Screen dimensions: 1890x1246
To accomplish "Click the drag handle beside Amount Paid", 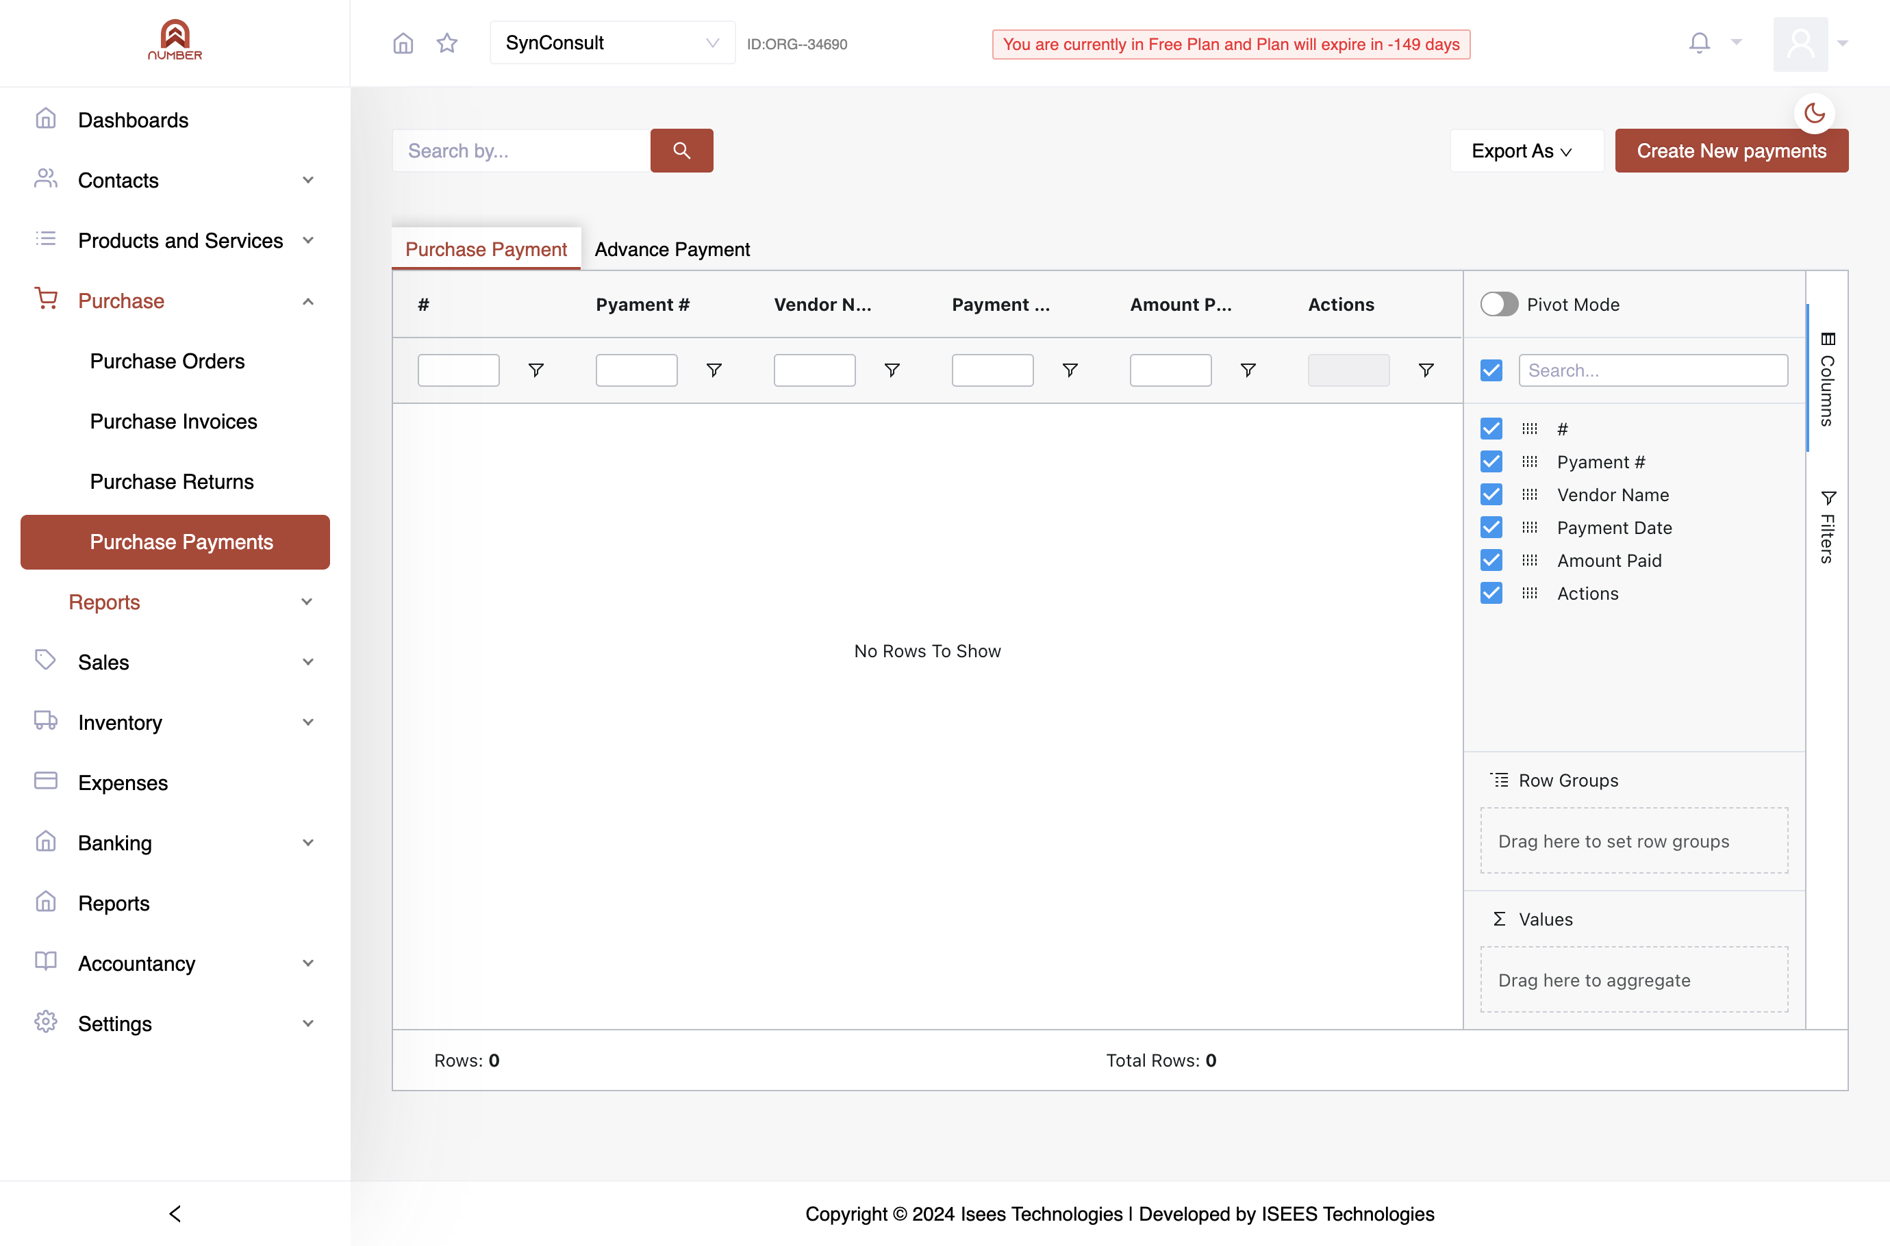I will 1529,560.
